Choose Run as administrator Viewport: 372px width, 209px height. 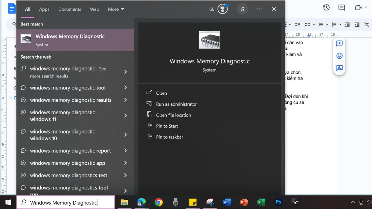coord(176,104)
